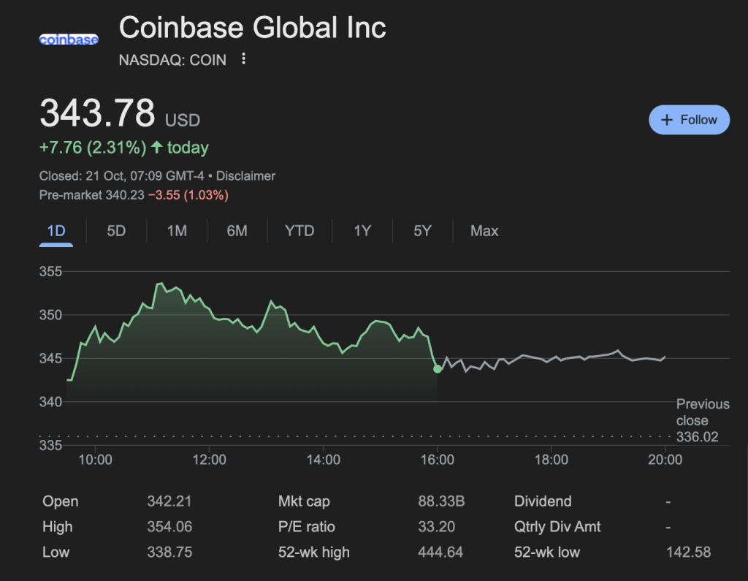Show the Max chart range
Image resolution: width=748 pixels, height=581 pixels.
click(484, 231)
